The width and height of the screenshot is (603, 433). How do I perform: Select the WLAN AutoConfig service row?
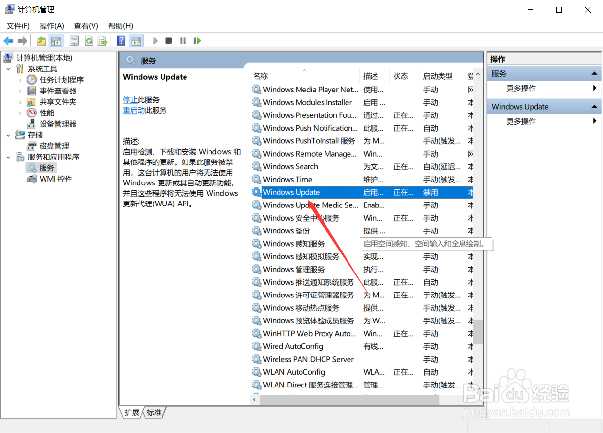361,372
